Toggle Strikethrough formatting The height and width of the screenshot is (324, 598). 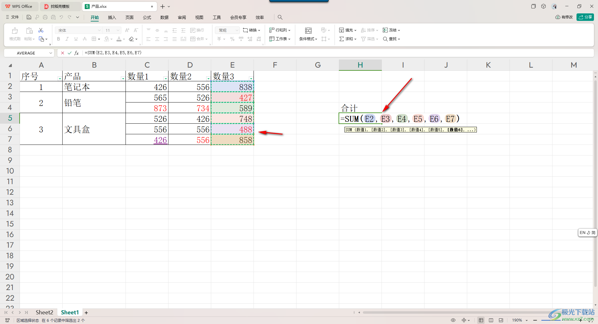point(85,39)
